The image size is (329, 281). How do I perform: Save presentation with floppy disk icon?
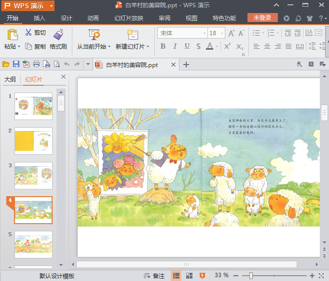click(16, 64)
